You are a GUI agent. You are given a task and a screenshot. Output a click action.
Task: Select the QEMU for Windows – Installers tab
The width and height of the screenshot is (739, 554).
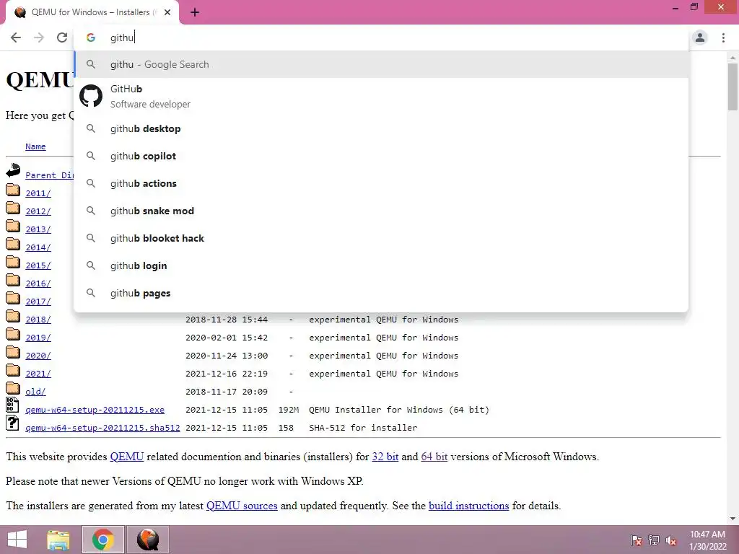click(x=92, y=12)
